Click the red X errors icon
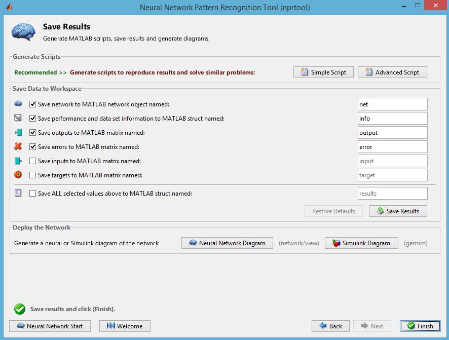Image resolution: width=449 pixels, height=340 pixels. tap(18, 146)
